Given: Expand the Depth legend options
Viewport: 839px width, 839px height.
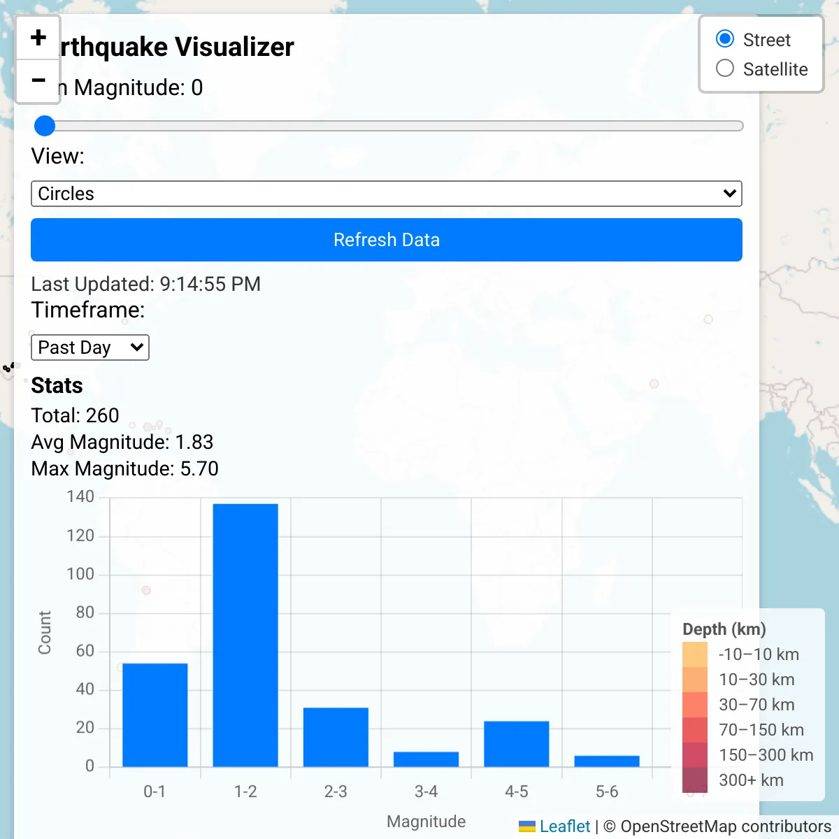Looking at the screenshot, I should tap(724, 629).
